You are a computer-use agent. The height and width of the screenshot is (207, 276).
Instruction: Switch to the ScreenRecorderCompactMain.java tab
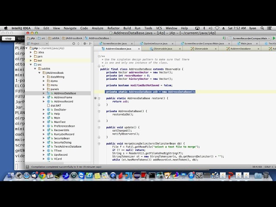coord(204,44)
